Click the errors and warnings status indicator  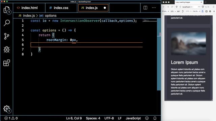tap(11, 118)
